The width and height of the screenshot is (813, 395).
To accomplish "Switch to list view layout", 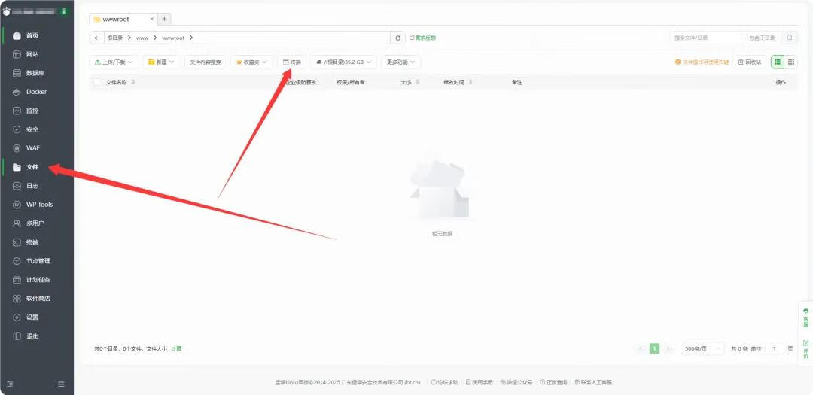I will [777, 62].
